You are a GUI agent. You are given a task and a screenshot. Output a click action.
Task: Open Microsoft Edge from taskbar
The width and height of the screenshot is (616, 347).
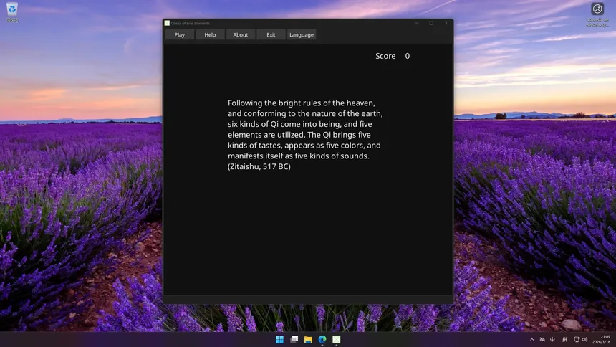pyautogui.click(x=322, y=339)
